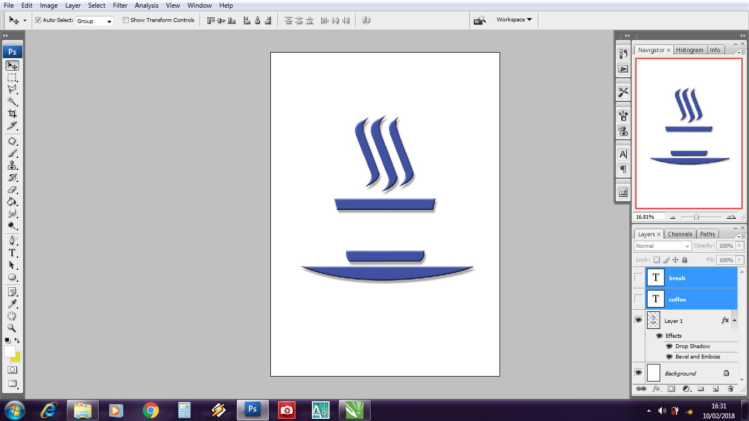
Task: Hide all layer Effects eye
Action: tap(660, 335)
